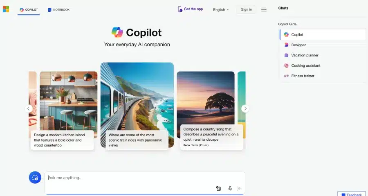Click the Cooking assistant icon
The width and height of the screenshot is (368, 196).
click(286, 65)
